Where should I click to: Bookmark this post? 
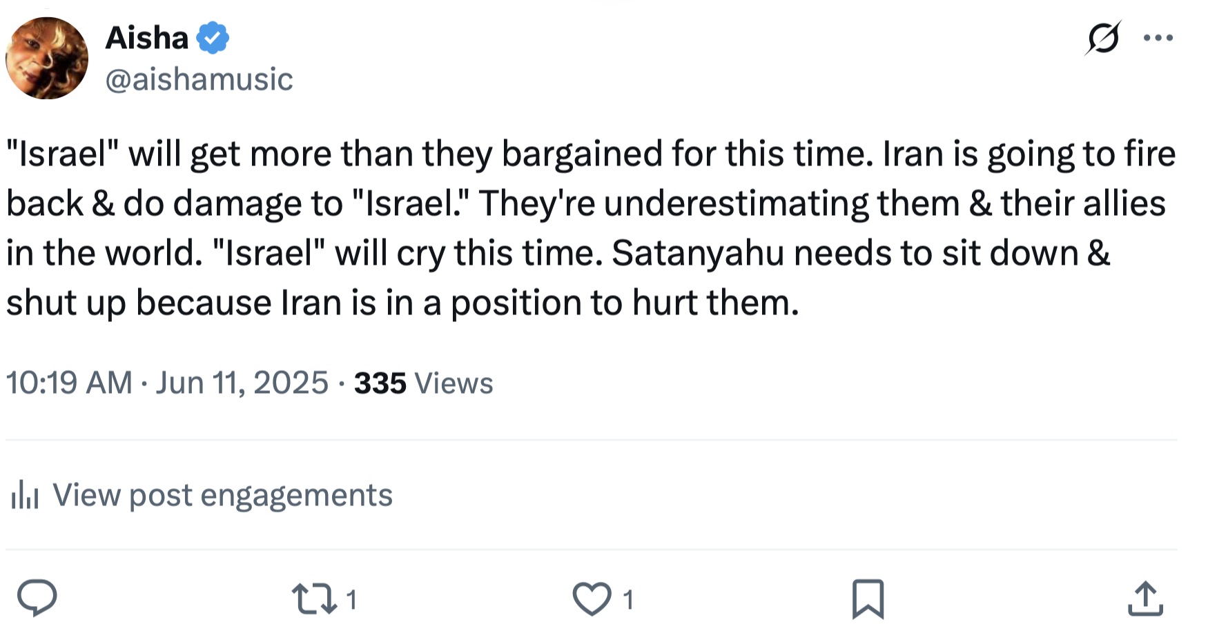868,599
